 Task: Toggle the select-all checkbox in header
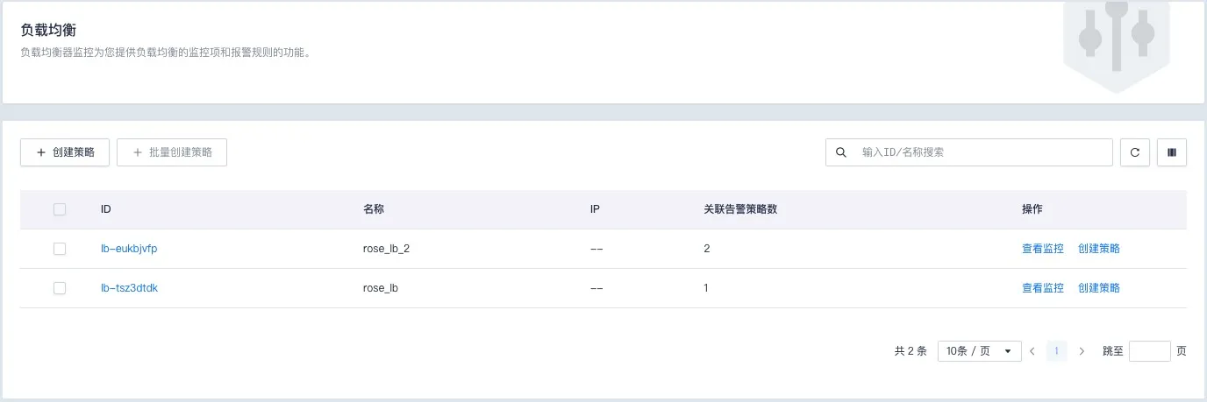(x=60, y=209)
